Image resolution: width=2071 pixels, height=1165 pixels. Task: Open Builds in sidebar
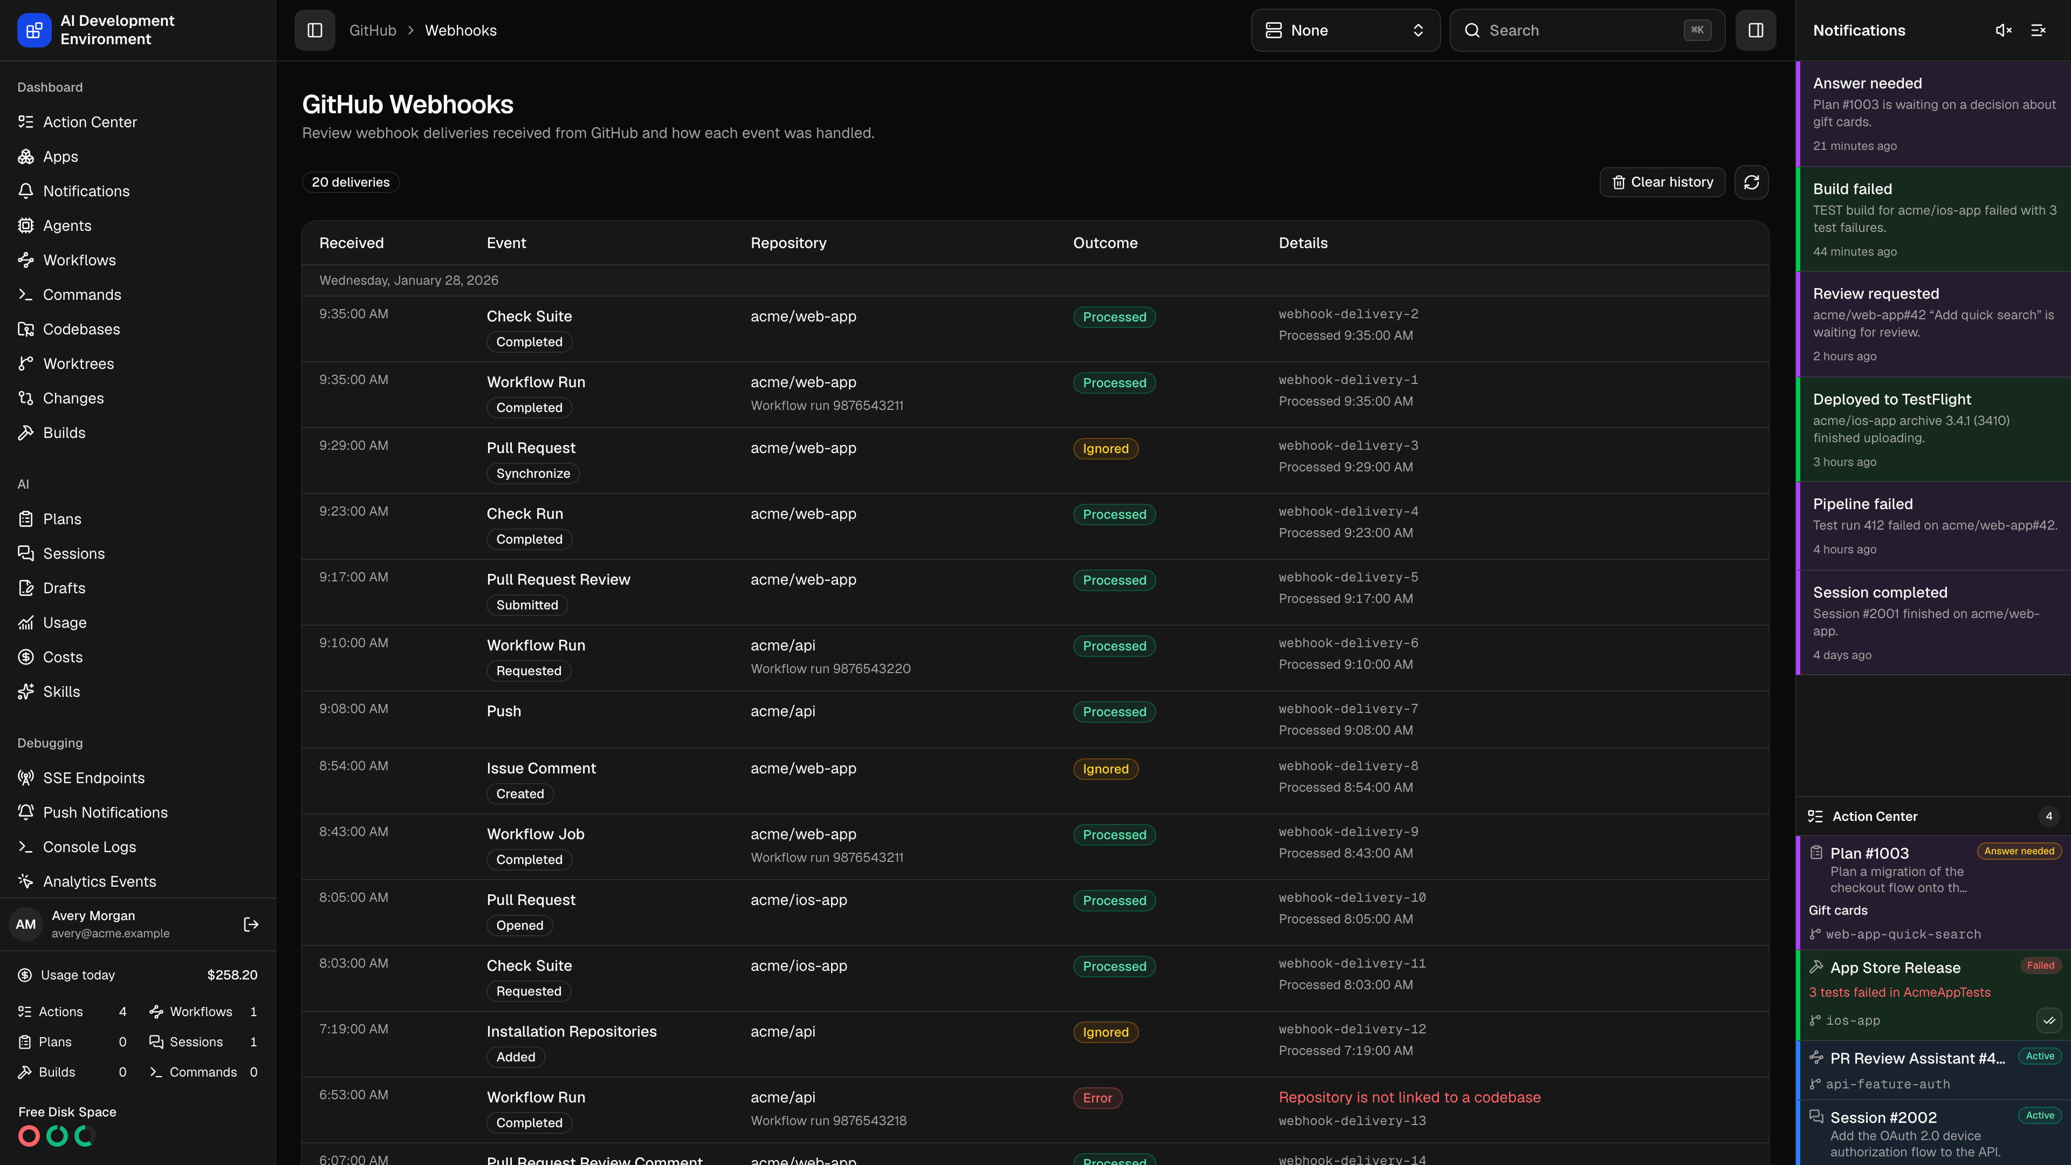pos(138,433)
